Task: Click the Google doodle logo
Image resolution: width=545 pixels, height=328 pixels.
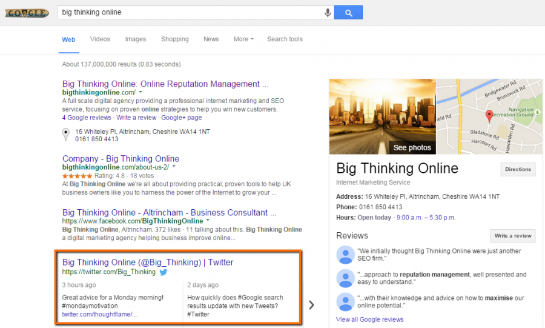Action: [27, 13]
